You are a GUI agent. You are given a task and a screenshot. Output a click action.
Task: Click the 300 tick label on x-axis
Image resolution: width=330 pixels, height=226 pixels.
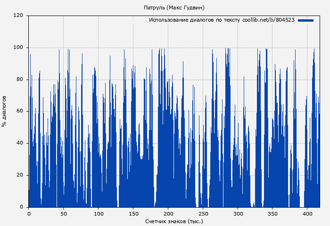click(x=238, y=214)
